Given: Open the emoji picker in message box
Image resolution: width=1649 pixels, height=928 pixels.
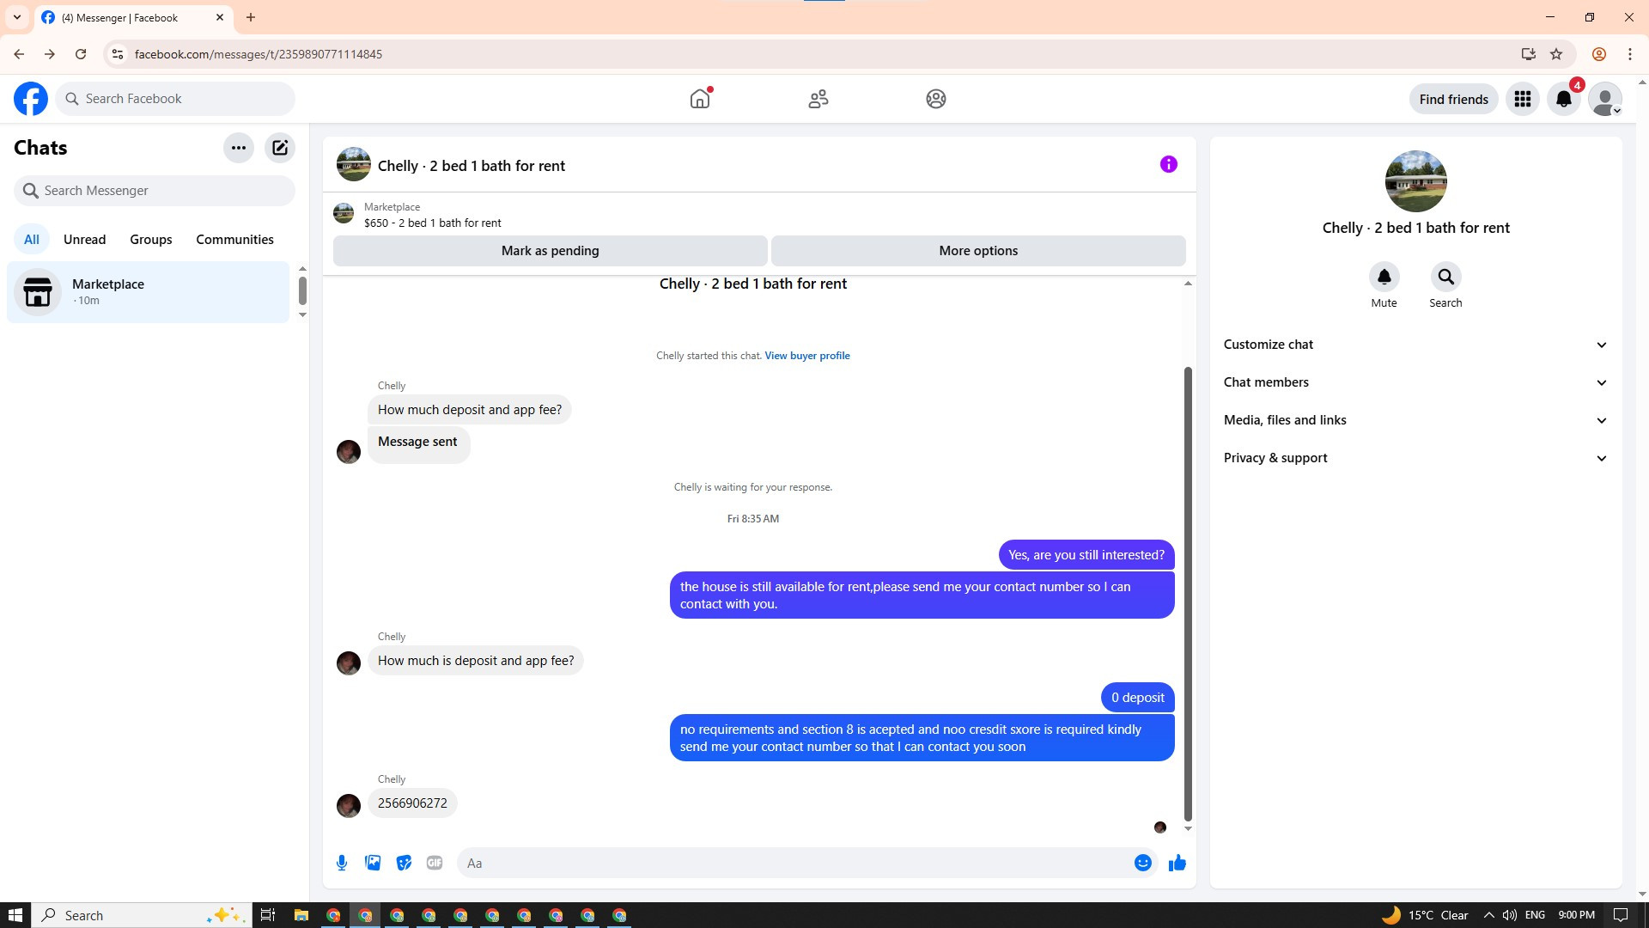Looking at the screenshot, I should (1143, 863).
